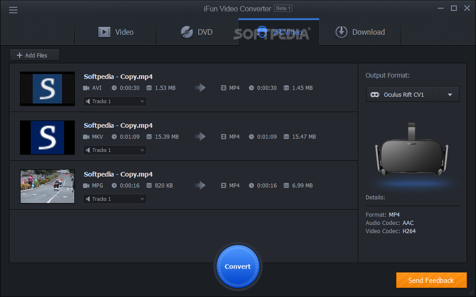Click the Video Codec H264 detail
Screen dimensions: 476x297
pyautogui.click(x=390, y=231)
